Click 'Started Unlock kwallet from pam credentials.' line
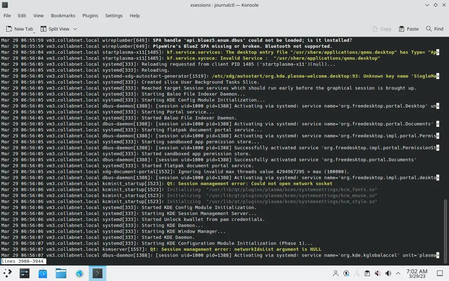 [x=133, y=219]
